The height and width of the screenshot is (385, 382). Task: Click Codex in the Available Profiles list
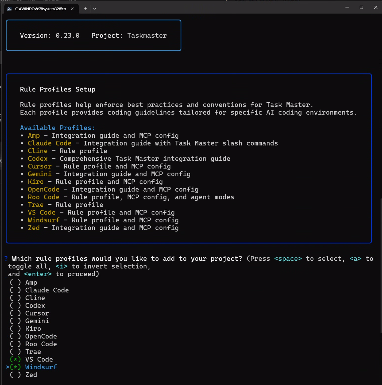pos(38,159)
